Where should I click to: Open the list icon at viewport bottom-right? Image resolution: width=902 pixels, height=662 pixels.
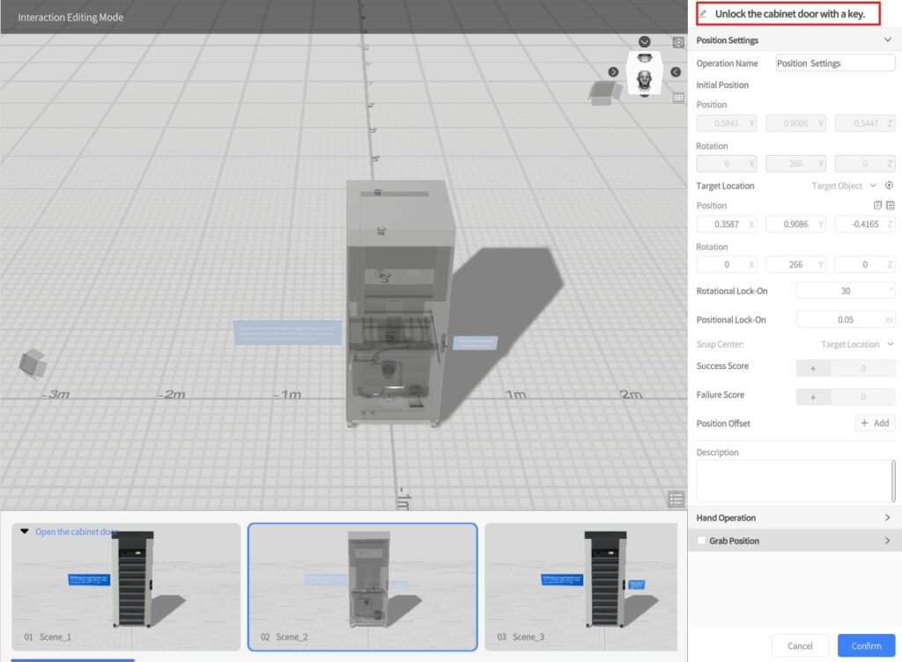coord(676,499)
